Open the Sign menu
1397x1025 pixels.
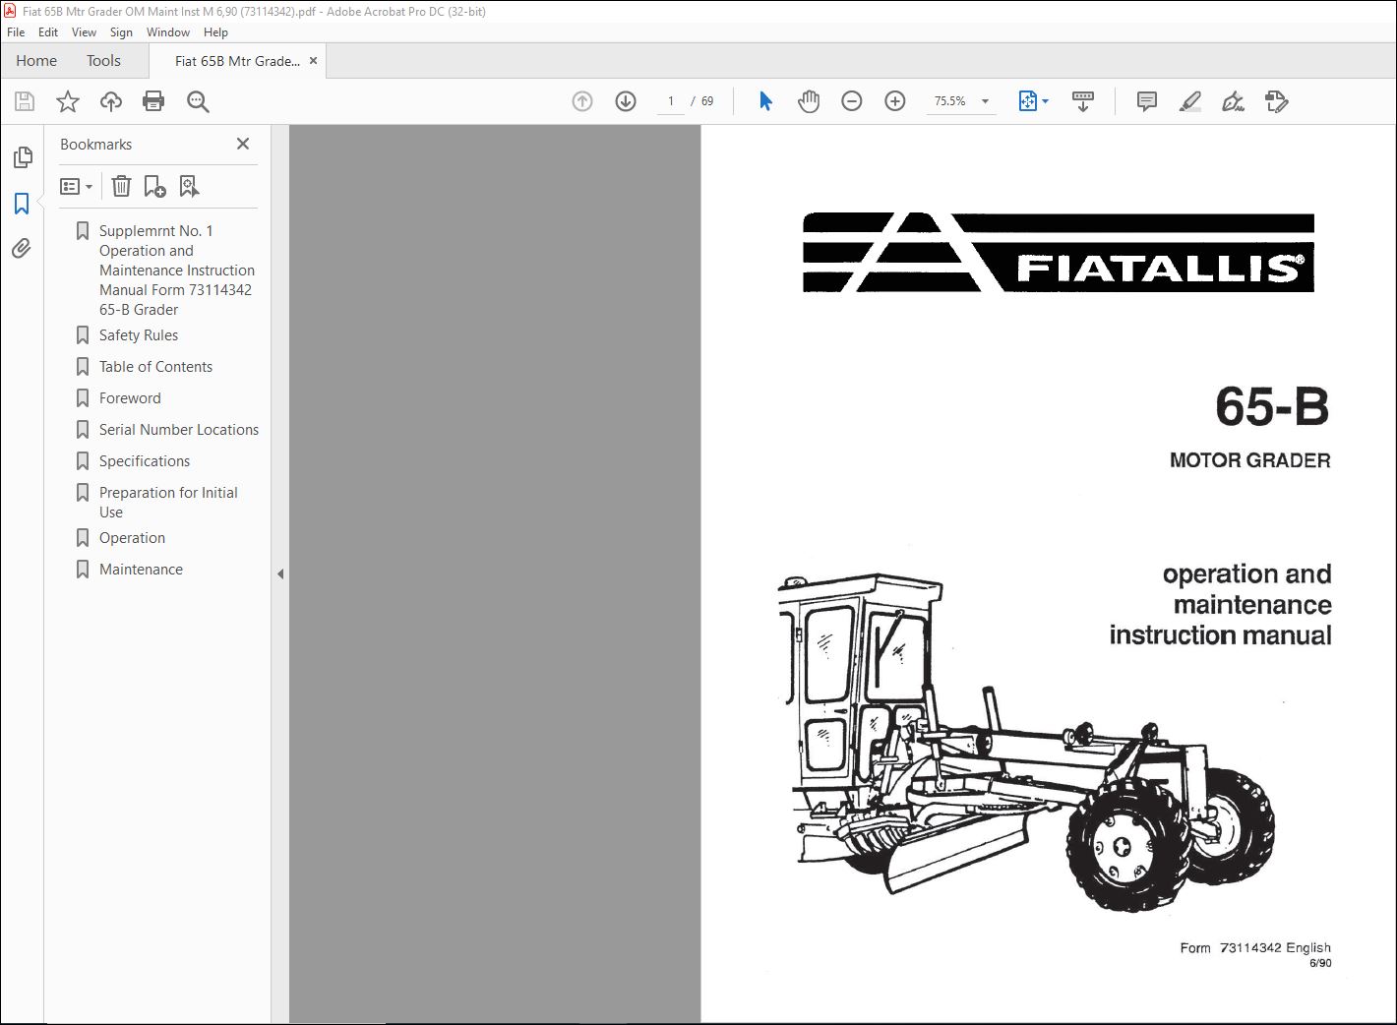(121, 32)
